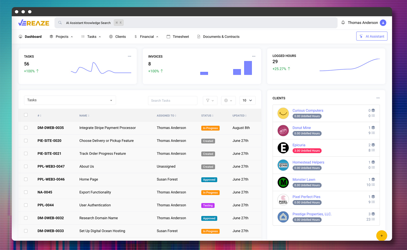The width and height of the screenshot is (407, 250).
Task: Click the Epicuria client logo
Action: point(283,148)
